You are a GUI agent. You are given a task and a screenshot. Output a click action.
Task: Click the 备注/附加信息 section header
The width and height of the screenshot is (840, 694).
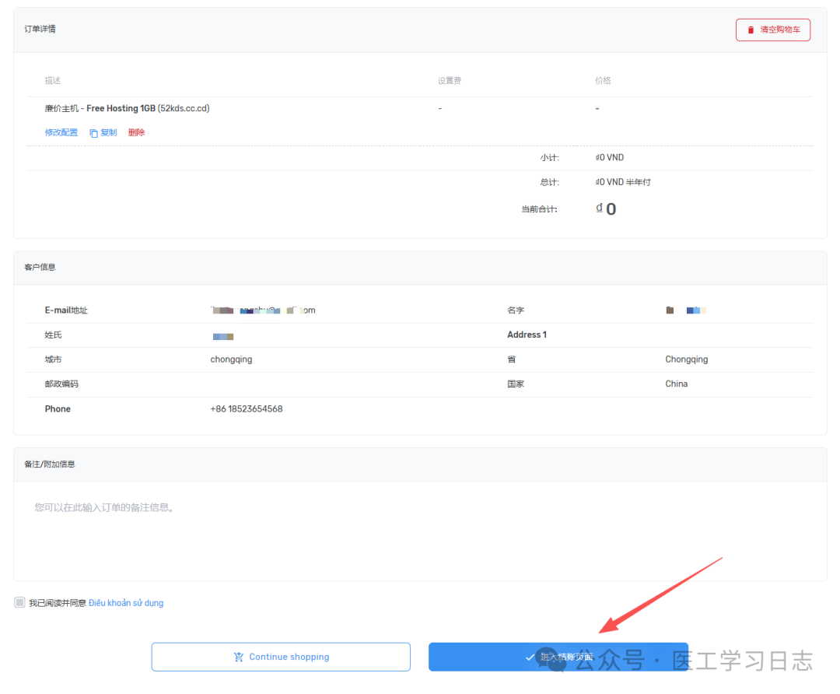pos(50,464)
